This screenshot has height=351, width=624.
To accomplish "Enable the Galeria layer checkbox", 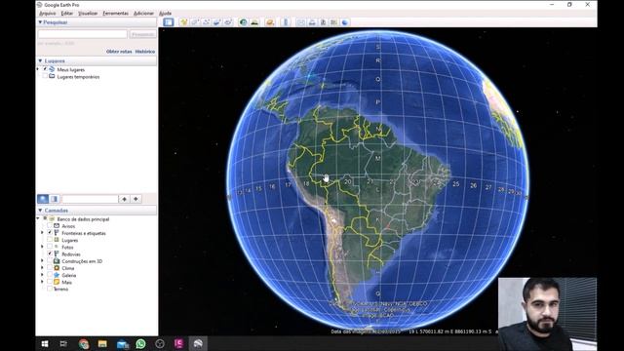I will coord(50,275).
